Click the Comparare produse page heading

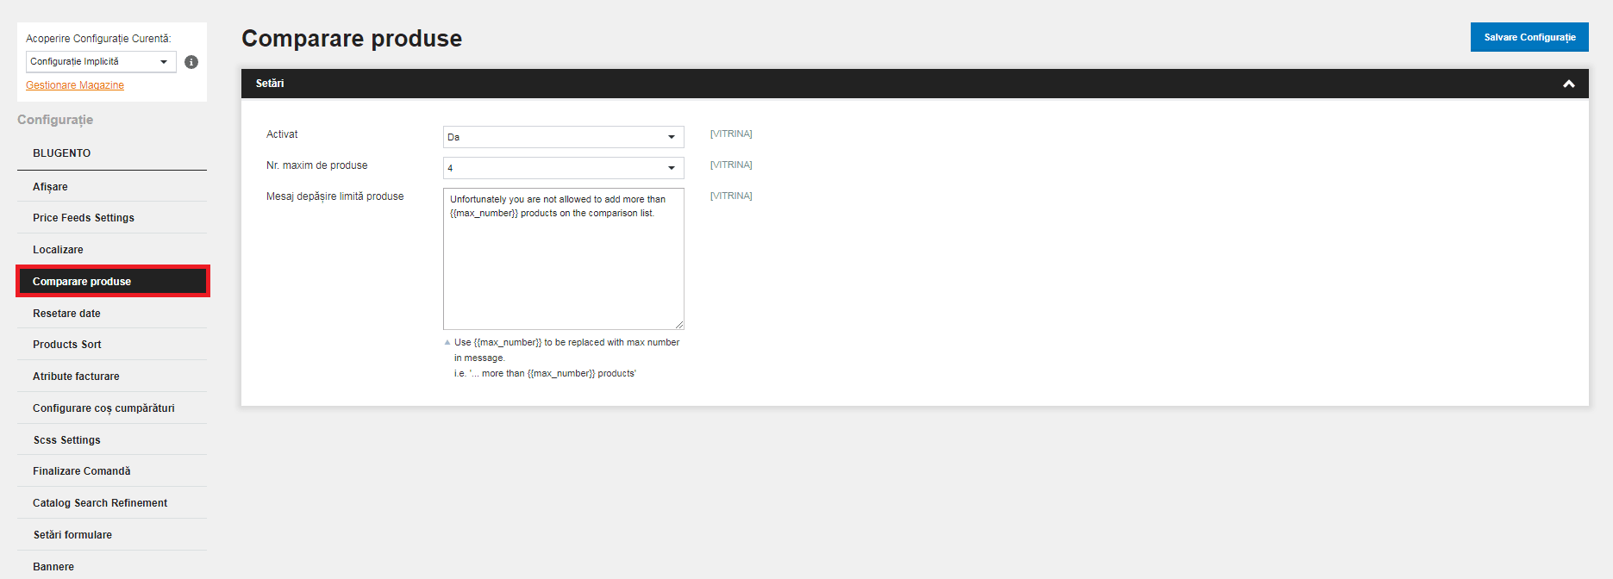coord(352,39)
